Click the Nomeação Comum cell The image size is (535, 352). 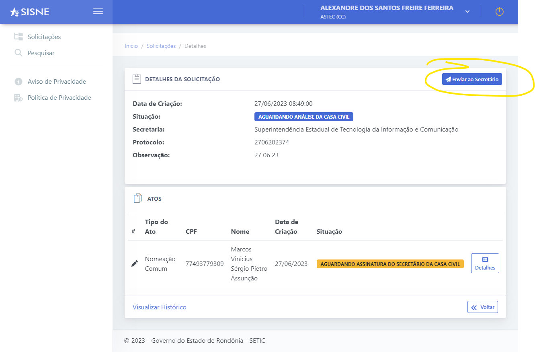pos(160,263)
